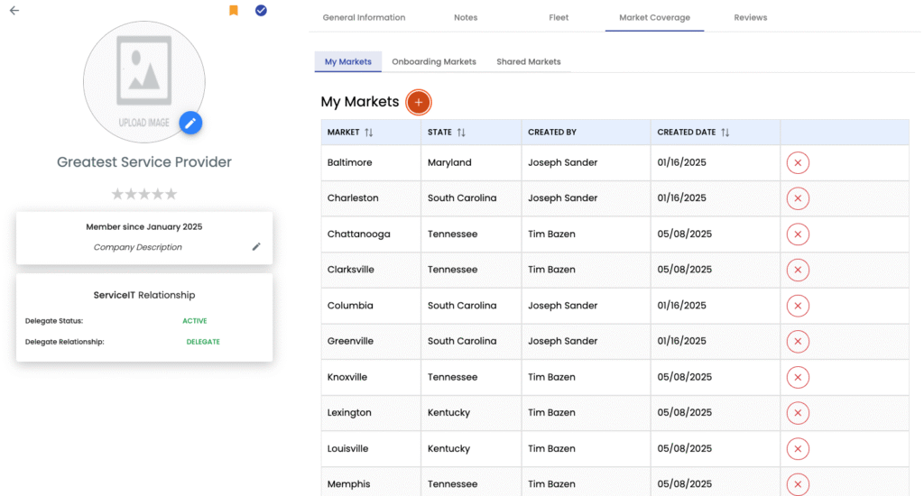The image size is (924, 496).
Task: Click the upload image placeholder circle
Action: (143, 81)
